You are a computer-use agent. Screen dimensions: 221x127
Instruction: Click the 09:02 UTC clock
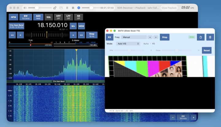[x=188, y=8]
